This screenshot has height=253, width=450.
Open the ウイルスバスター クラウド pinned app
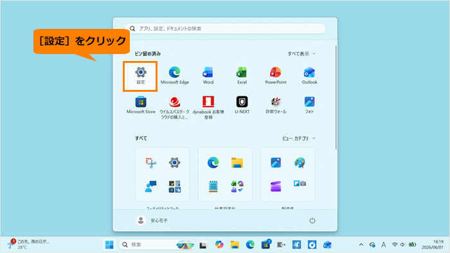[174, 108]
